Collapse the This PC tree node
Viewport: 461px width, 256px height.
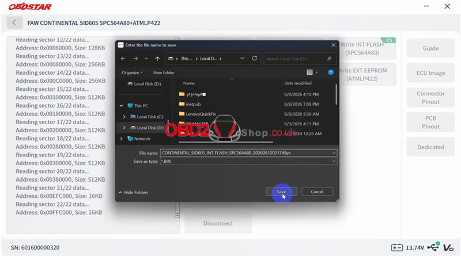122,106
